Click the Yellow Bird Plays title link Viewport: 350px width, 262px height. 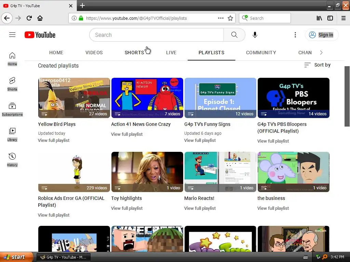(57, 124)
